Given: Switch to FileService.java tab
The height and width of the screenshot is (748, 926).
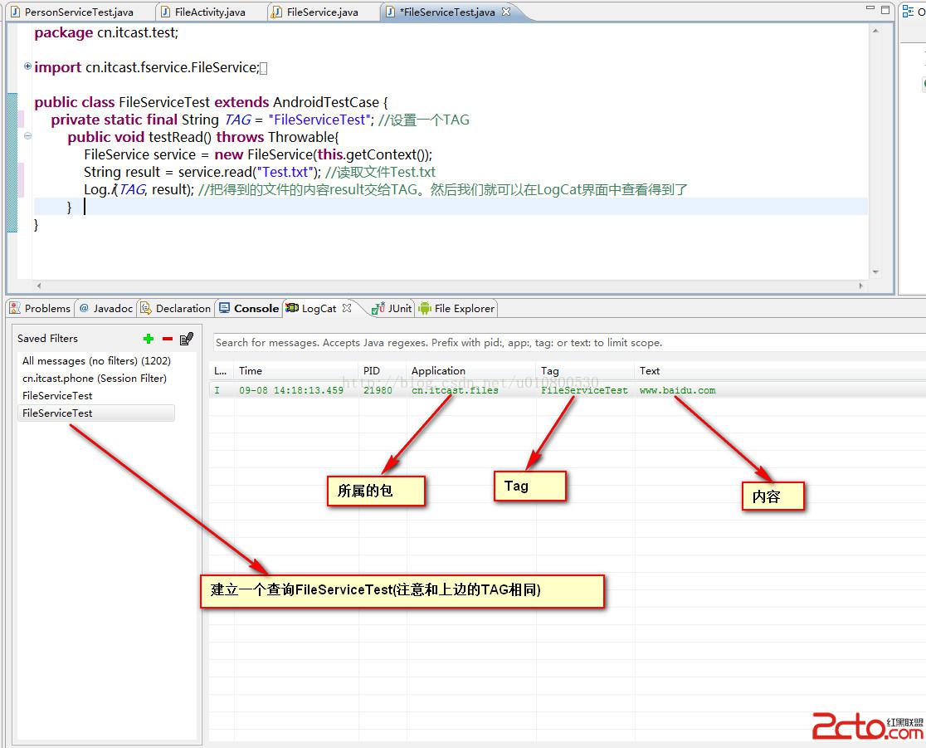Looking at the screenshot, I should click(322, 12).
